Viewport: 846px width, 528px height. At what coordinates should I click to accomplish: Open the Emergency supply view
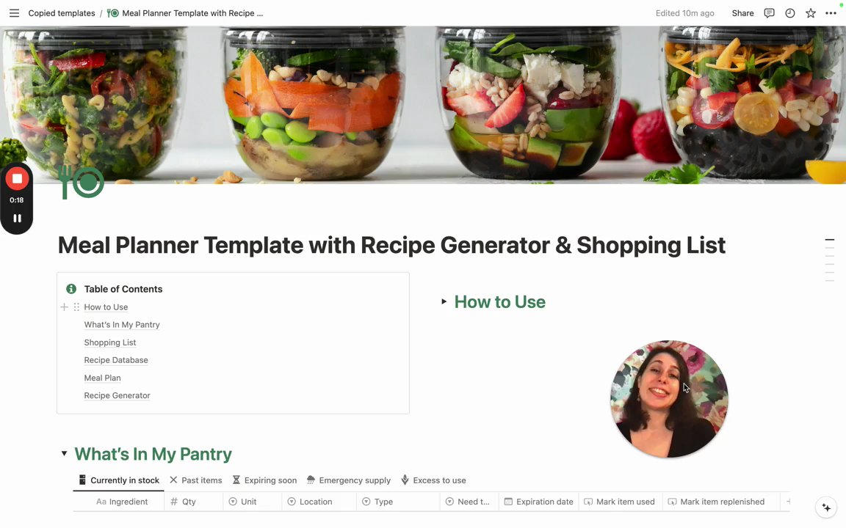pyautogui.click(x=349, y=480)
